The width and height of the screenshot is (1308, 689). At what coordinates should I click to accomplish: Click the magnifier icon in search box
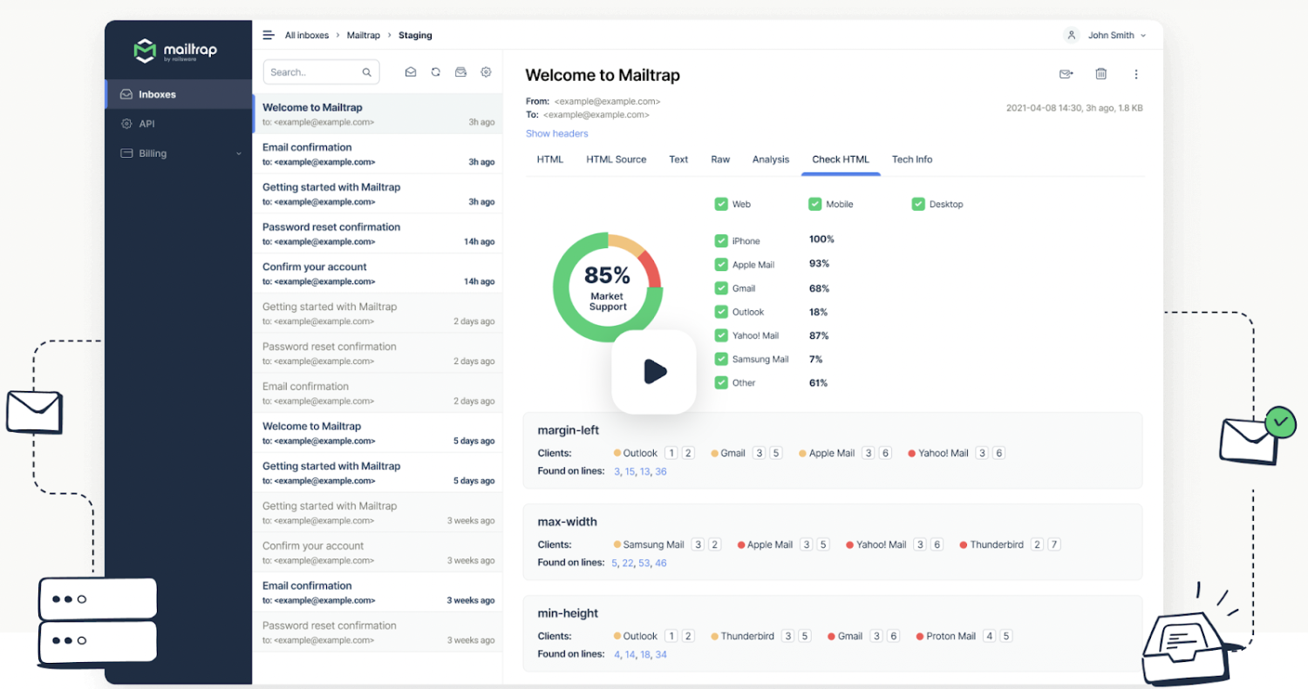coord(367,72)
